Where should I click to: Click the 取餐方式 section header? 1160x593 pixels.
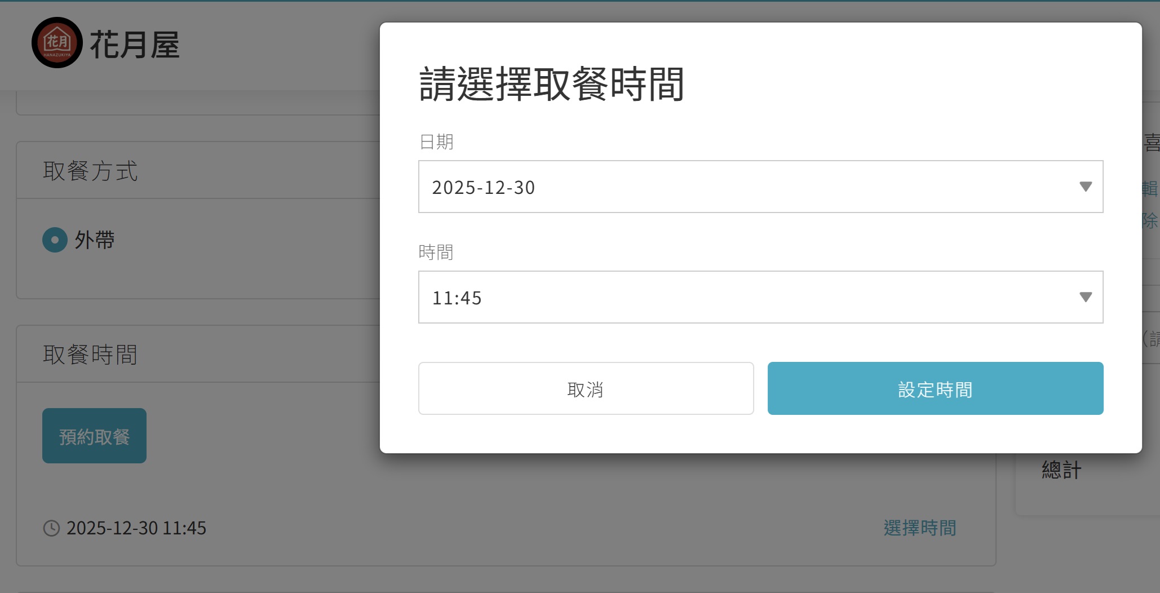[90, 171]
